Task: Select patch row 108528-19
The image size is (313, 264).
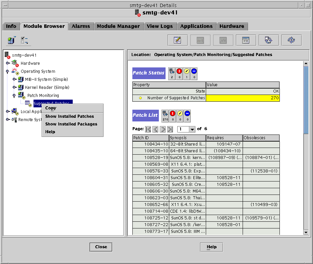Action: click(x=206, y=158)
